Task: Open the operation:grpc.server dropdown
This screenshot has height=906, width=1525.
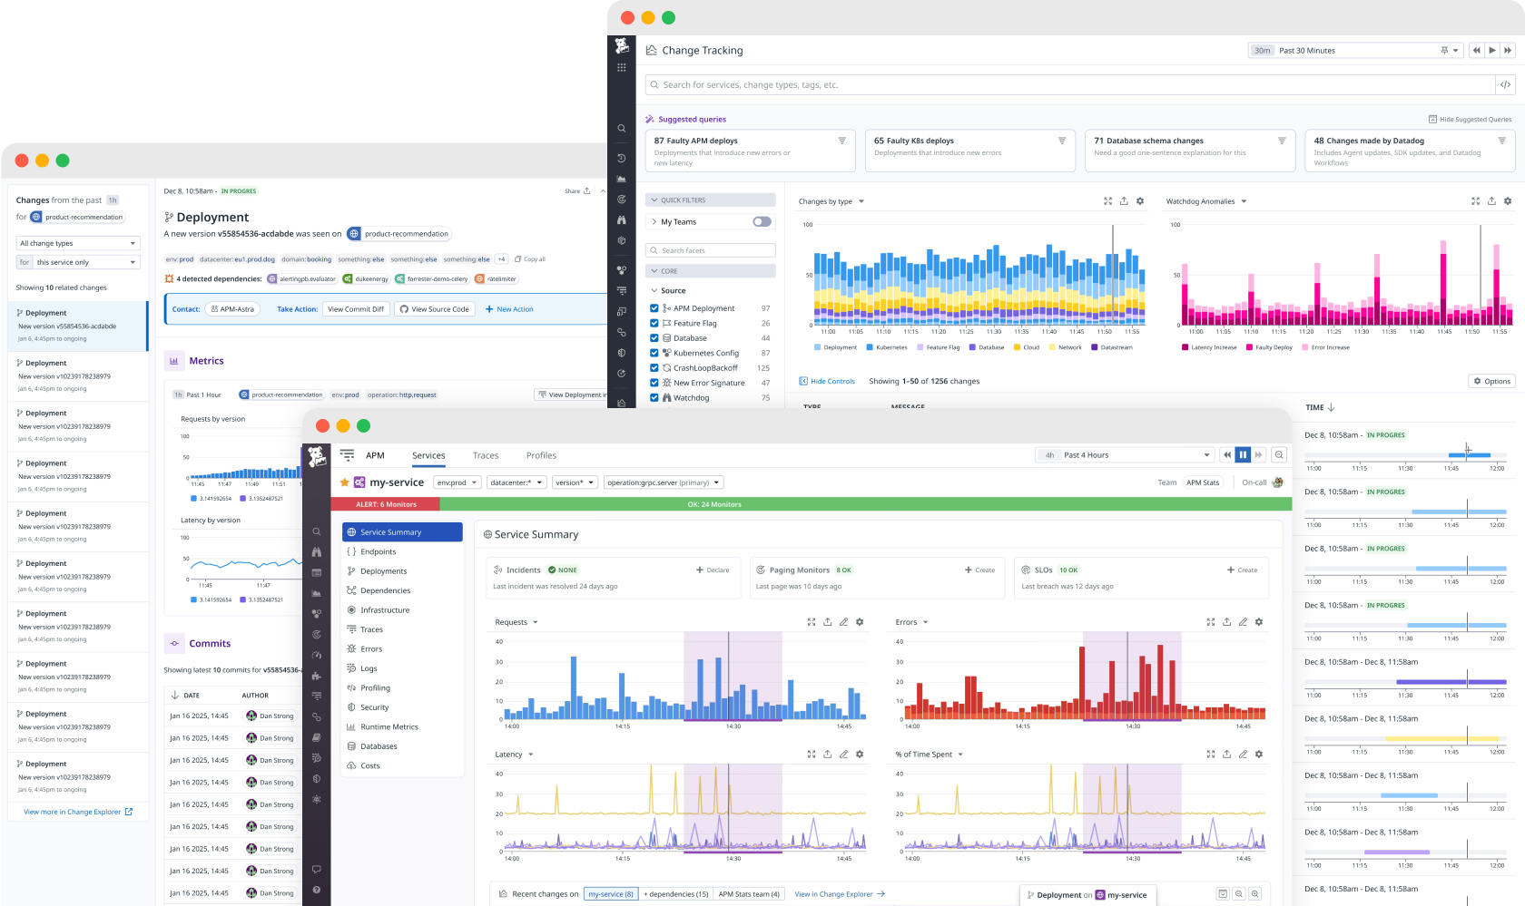Action: point(664,482)
